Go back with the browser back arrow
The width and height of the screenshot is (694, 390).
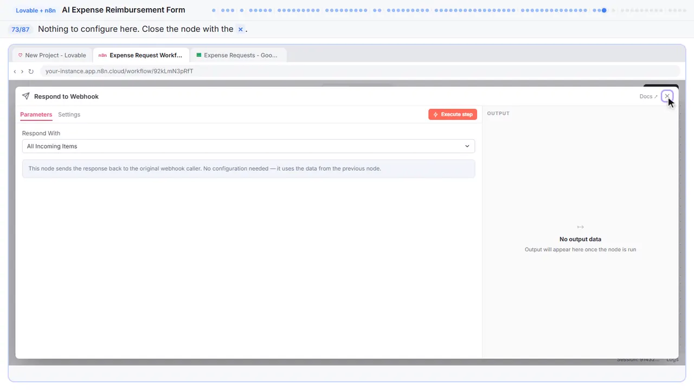[x=15, y=71]
